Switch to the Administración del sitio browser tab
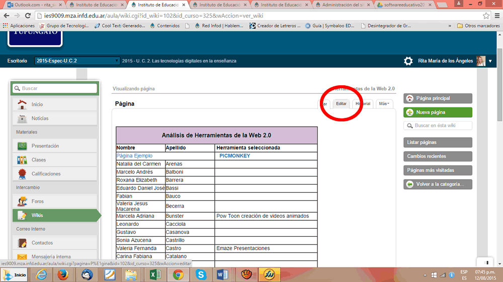 tap(342, 5)
